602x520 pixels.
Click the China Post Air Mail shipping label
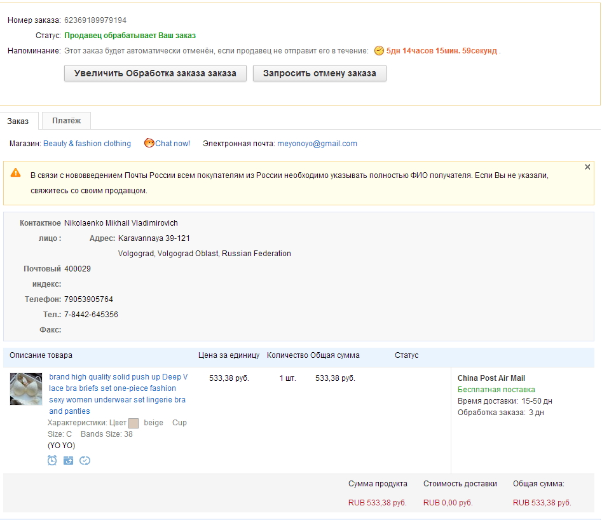click(x=491, y=378)
